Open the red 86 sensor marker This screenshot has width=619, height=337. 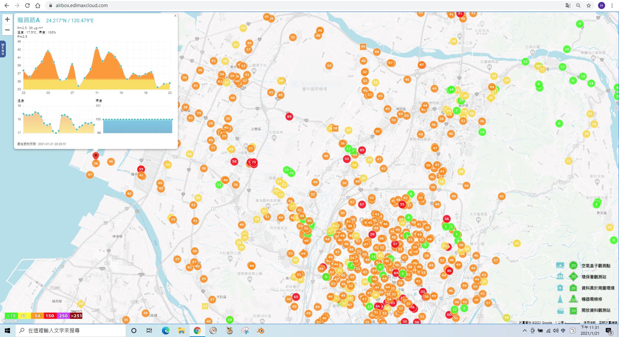click(449, 271)
